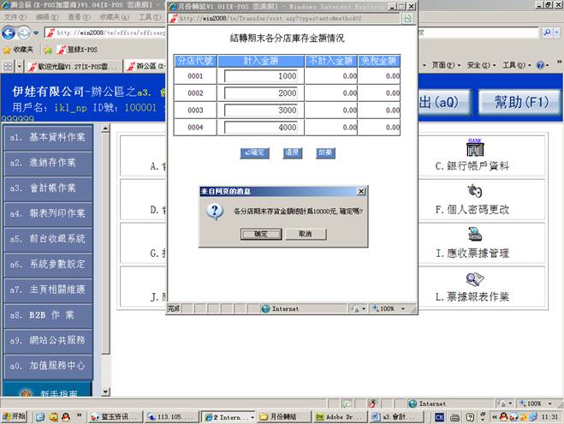Open the 100% zoom level dropdown
The width and height of the screenshot is (564, 424).
(x=534, y=403)
